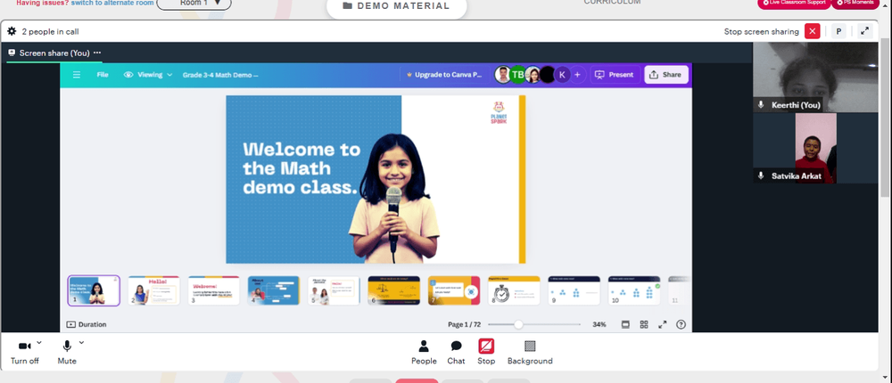Viewport: 892px width, 383px height.
Task: Mute the microphone
Action: coord(67,352)
